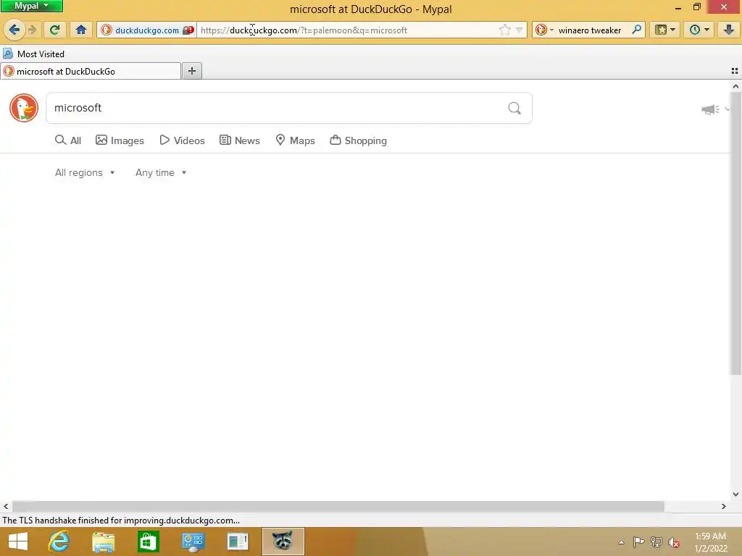Reload the current page
Screen dimensions: 742x556
pos(54,30)
